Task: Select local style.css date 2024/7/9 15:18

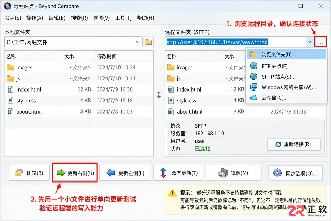Action: coord(115,101)
